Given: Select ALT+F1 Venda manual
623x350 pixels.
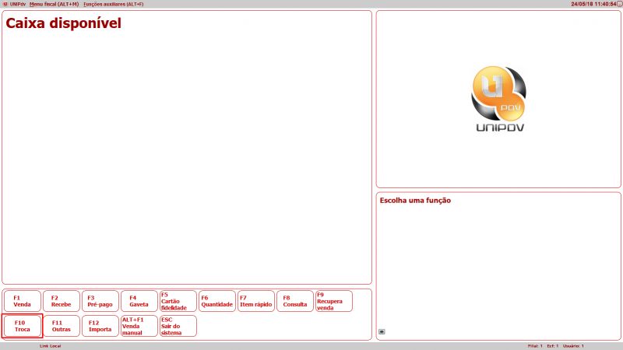Looking at the screenshot, I should pyautogui.click(x=139, y=326).
